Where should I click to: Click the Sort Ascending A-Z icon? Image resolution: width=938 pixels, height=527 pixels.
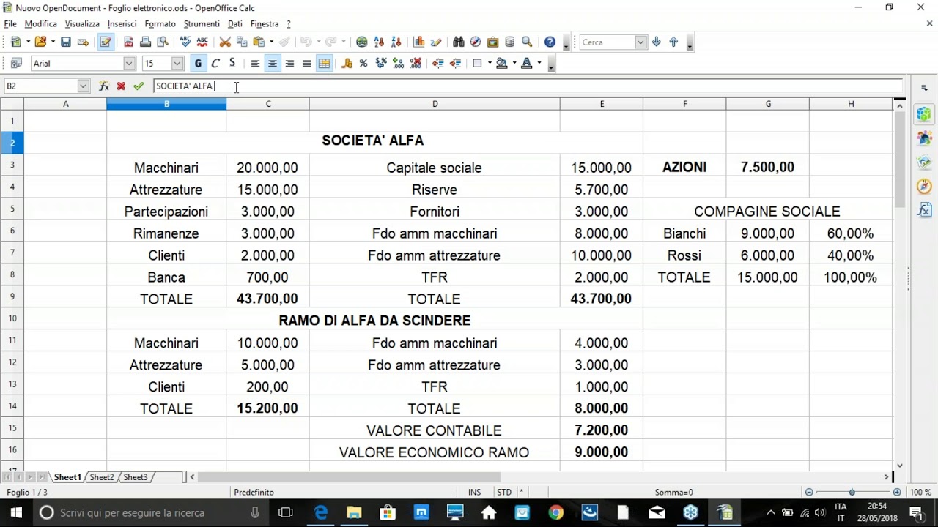click(x=379, y=42)
